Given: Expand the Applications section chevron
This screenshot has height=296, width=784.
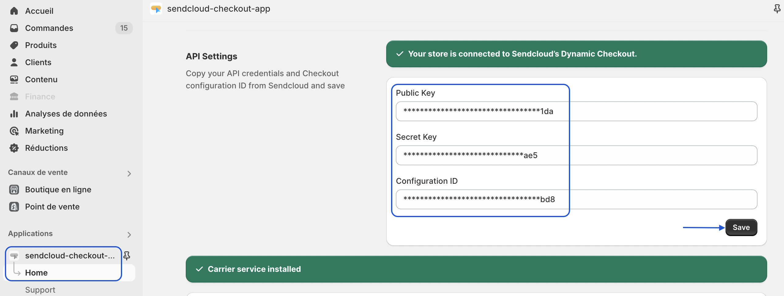Looking at the screenshot, I should (x=129, y=235).
